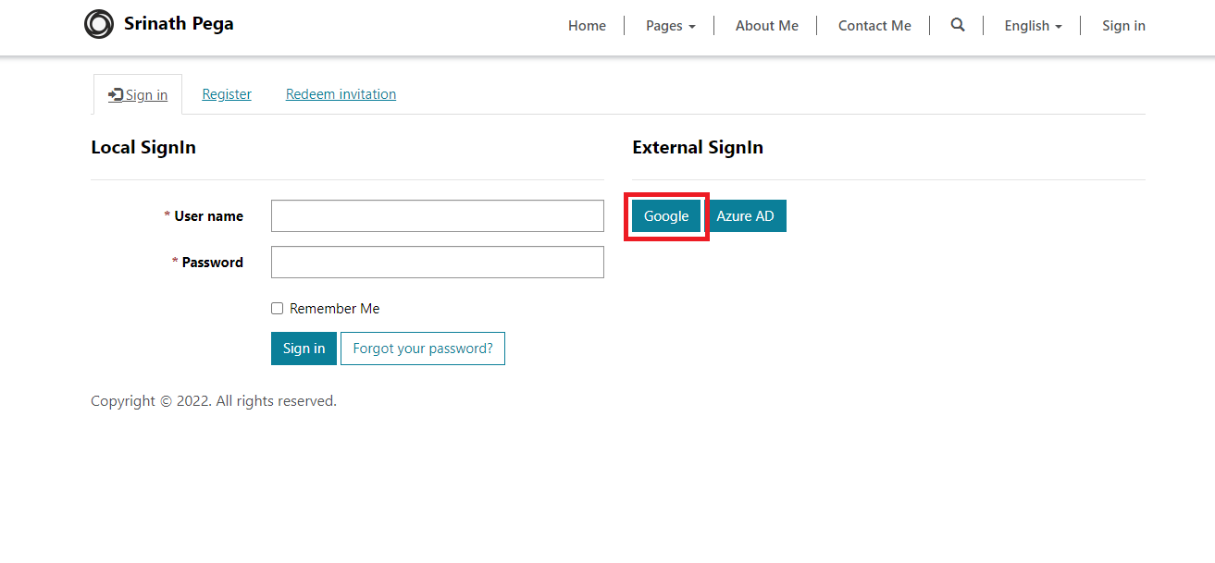This screenshot has width=1215, height=563.
Task: Toggle the Remember Me checkbox
Action: click(277, 309)
